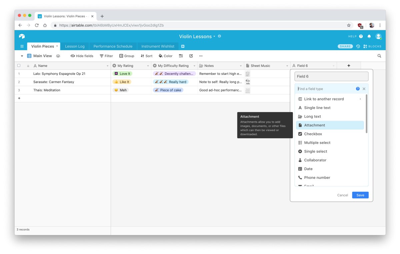
Task: Open Lalo sheet music thumbnail
Action: point(248,73)
